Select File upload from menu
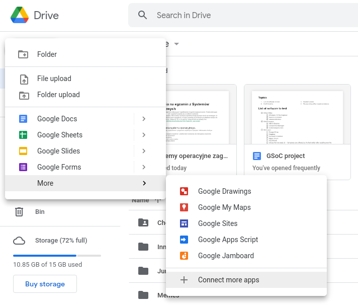358x305 pixels. 54,79
